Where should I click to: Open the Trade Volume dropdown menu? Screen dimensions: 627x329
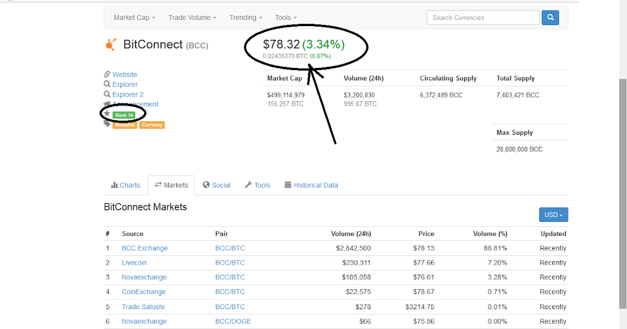[192, 17]
